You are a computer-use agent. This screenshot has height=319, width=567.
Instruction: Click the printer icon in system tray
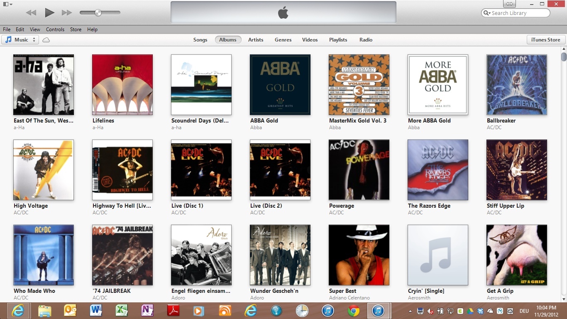pos(420,311)
